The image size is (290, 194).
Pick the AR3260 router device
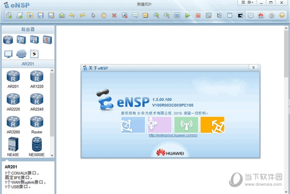tap(13, 125)
